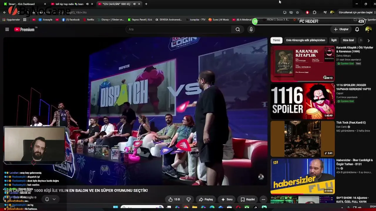Click the crossed-eye icon in address bar
This screenshot has height=211, width=376.
tap(291, 12)
